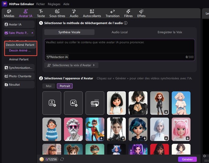Select the Filtres tool icon
The width and height of the screenshot is (209, 163).
click(129, 13)
